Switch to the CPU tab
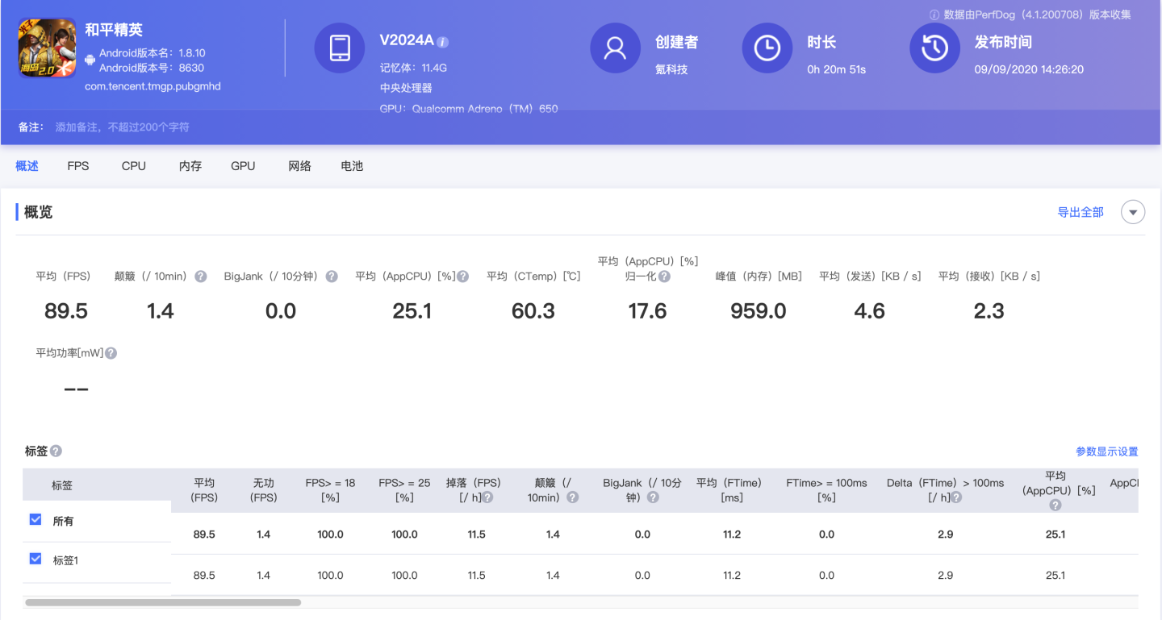Image resolution: width=1162 pixels, height=620 pixels. (134, 166)
